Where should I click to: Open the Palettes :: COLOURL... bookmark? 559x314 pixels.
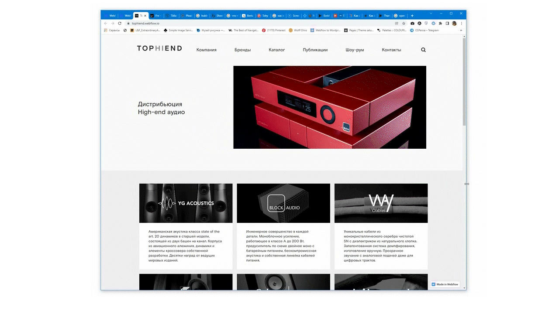click(x=392, y=31)
